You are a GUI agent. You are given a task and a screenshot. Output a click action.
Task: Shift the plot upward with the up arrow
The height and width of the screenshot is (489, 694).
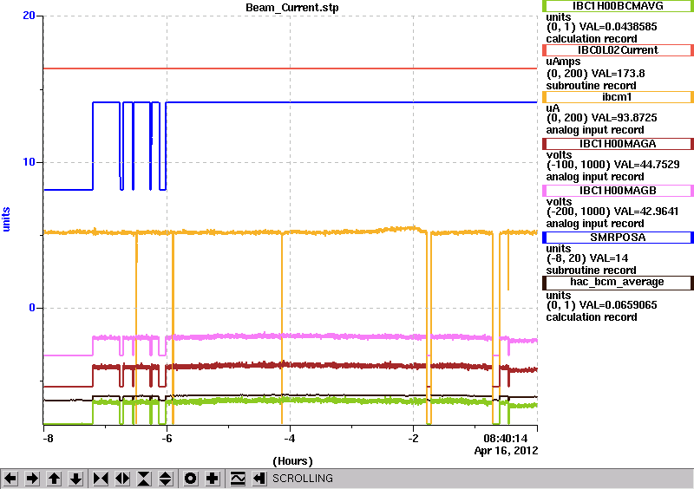(x=55, y=479)
